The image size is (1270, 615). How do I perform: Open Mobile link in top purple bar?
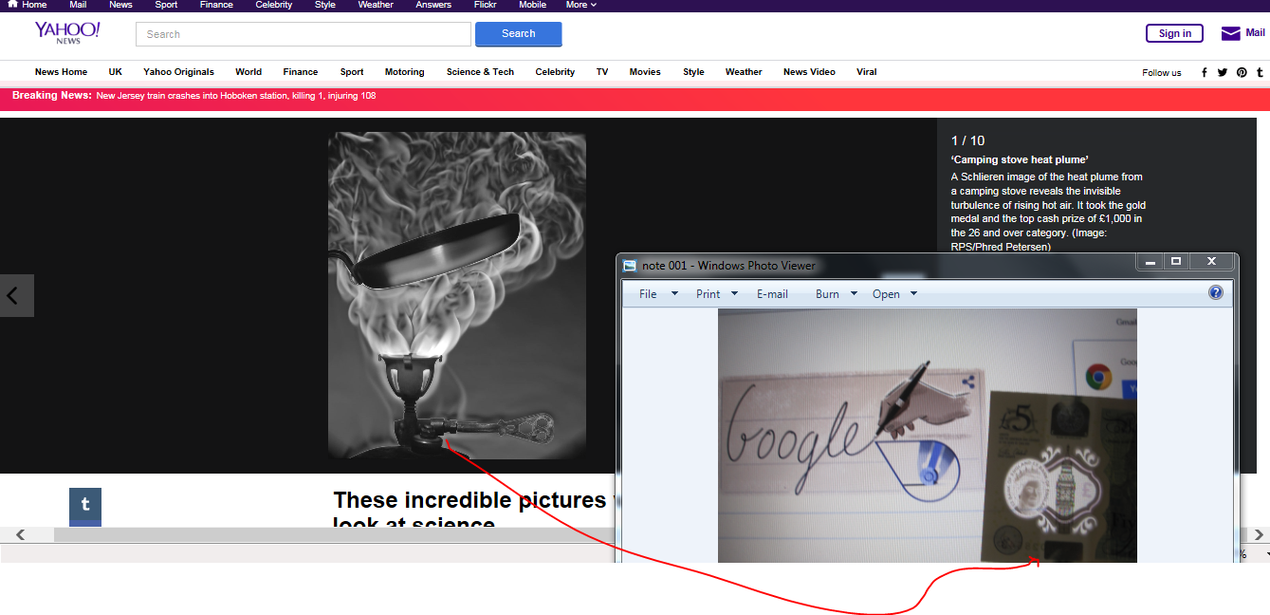point(532,5)
